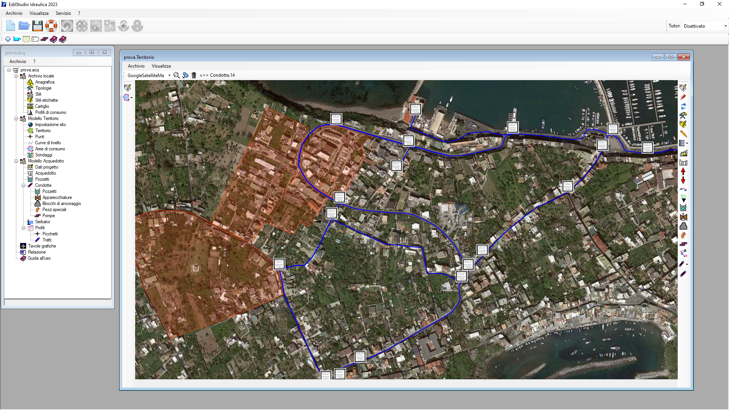Click the blue refresh arrows tool
The width and height of the screenshot is (729, 410).
[x=683, y=106]
